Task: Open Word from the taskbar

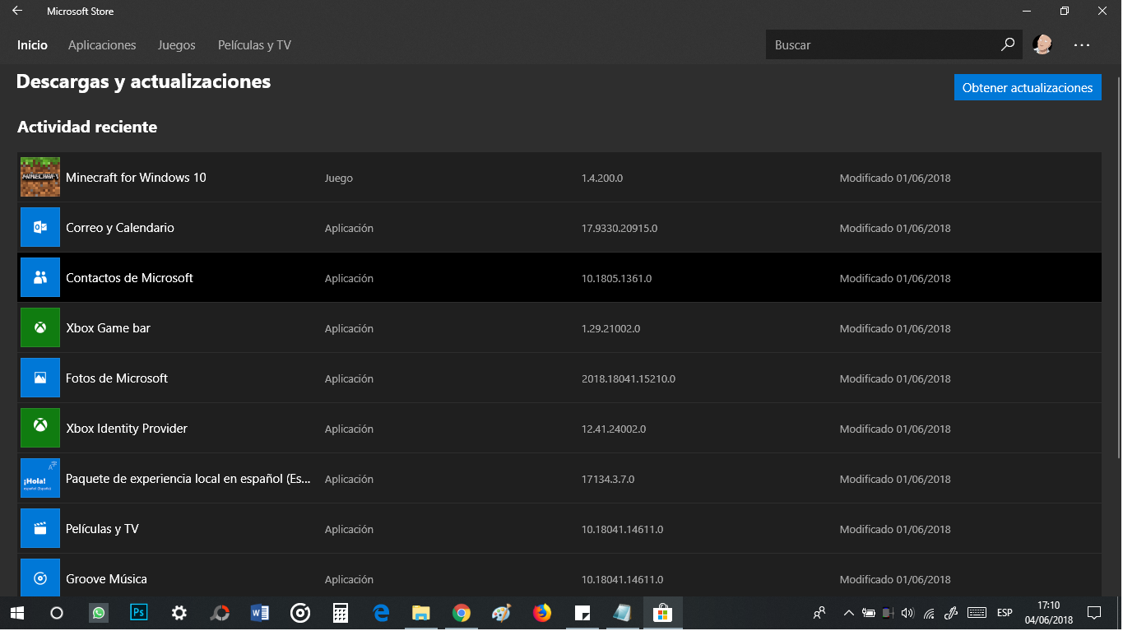Action: (260, 613)
